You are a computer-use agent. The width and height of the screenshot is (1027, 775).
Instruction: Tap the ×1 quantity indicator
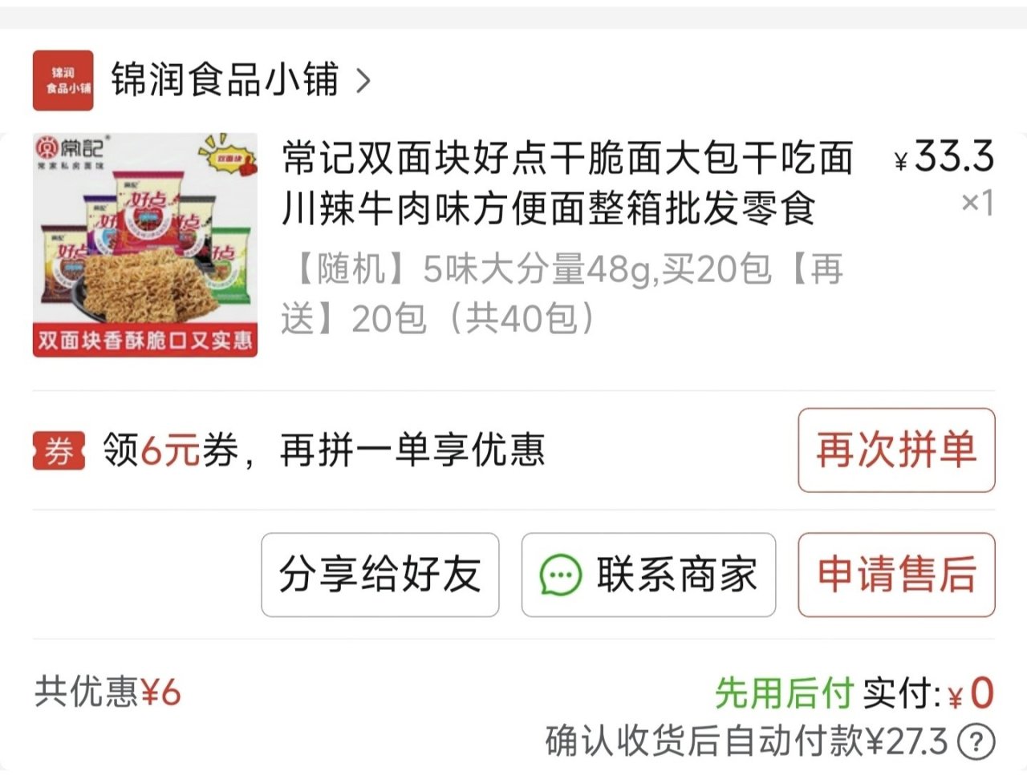(x=978, y=202)
